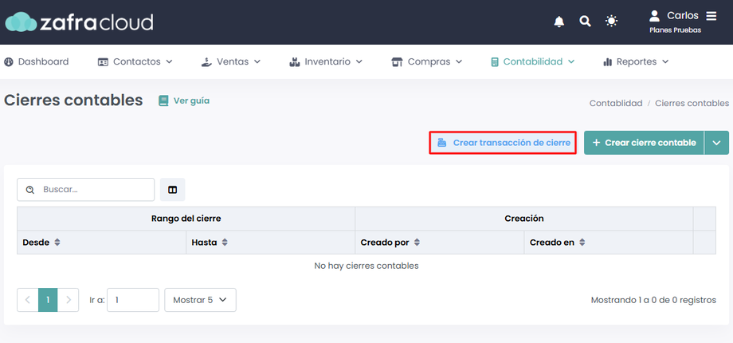This screenshot has width=733, height=343.
Task: Go to the next page arrow
Action: [69, 300]
